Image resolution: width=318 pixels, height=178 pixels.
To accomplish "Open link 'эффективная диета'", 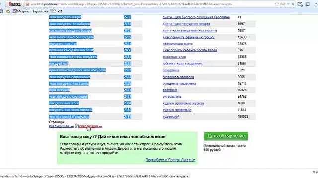I will pos(178,44).
